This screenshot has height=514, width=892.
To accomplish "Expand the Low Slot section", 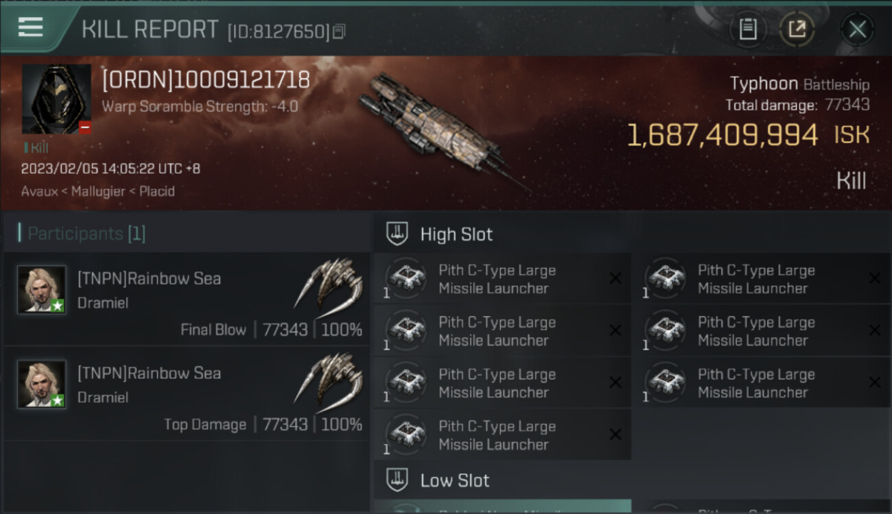I will point(454,480).
